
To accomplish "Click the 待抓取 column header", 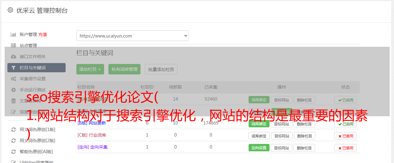I will 175,87.
